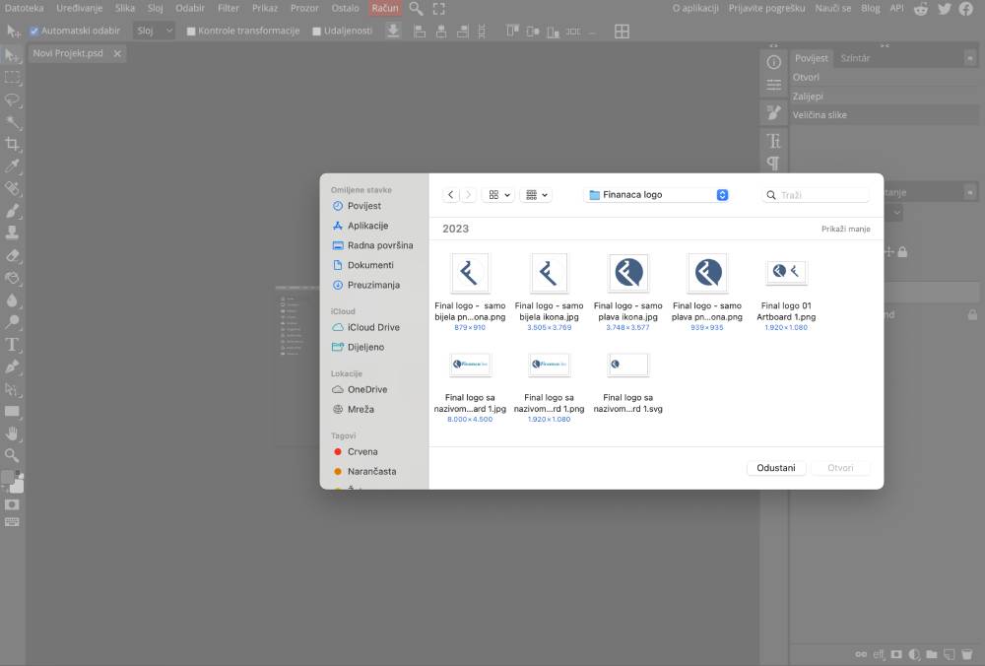Viewport: 985px width, 666px height.
Task: Select the Dodge tool
Action: [12, 322]
